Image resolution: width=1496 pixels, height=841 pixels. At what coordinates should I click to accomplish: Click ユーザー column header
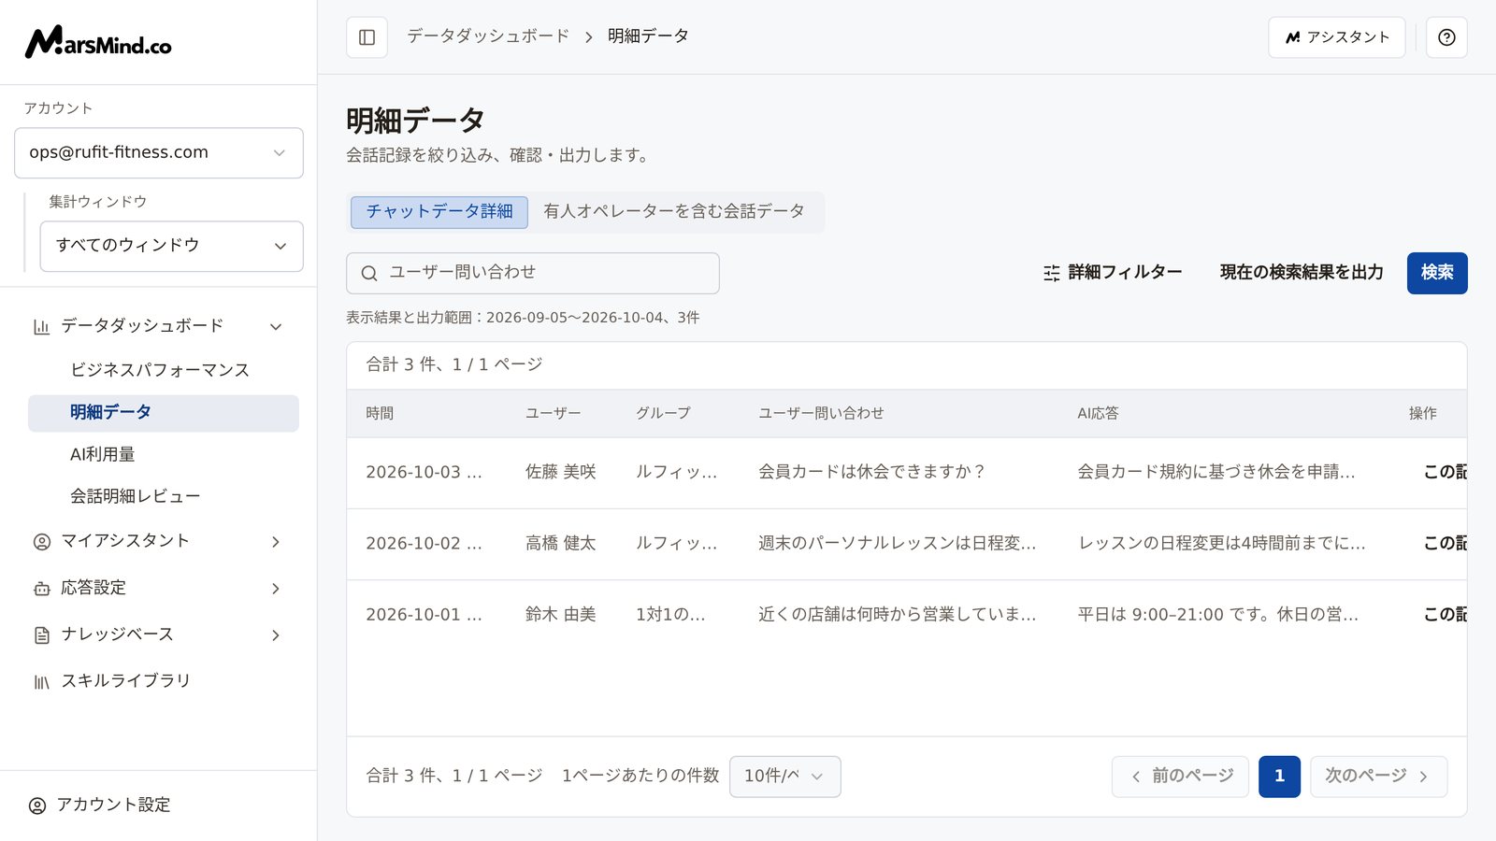(553, 414)
